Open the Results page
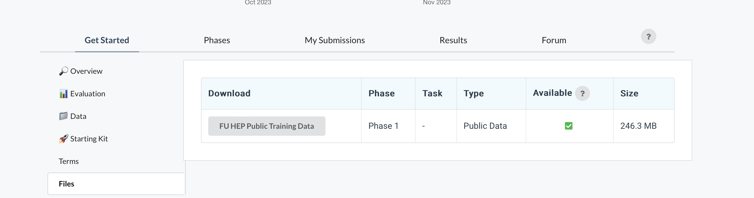The image size is (754, 198). tap(453, 40)
